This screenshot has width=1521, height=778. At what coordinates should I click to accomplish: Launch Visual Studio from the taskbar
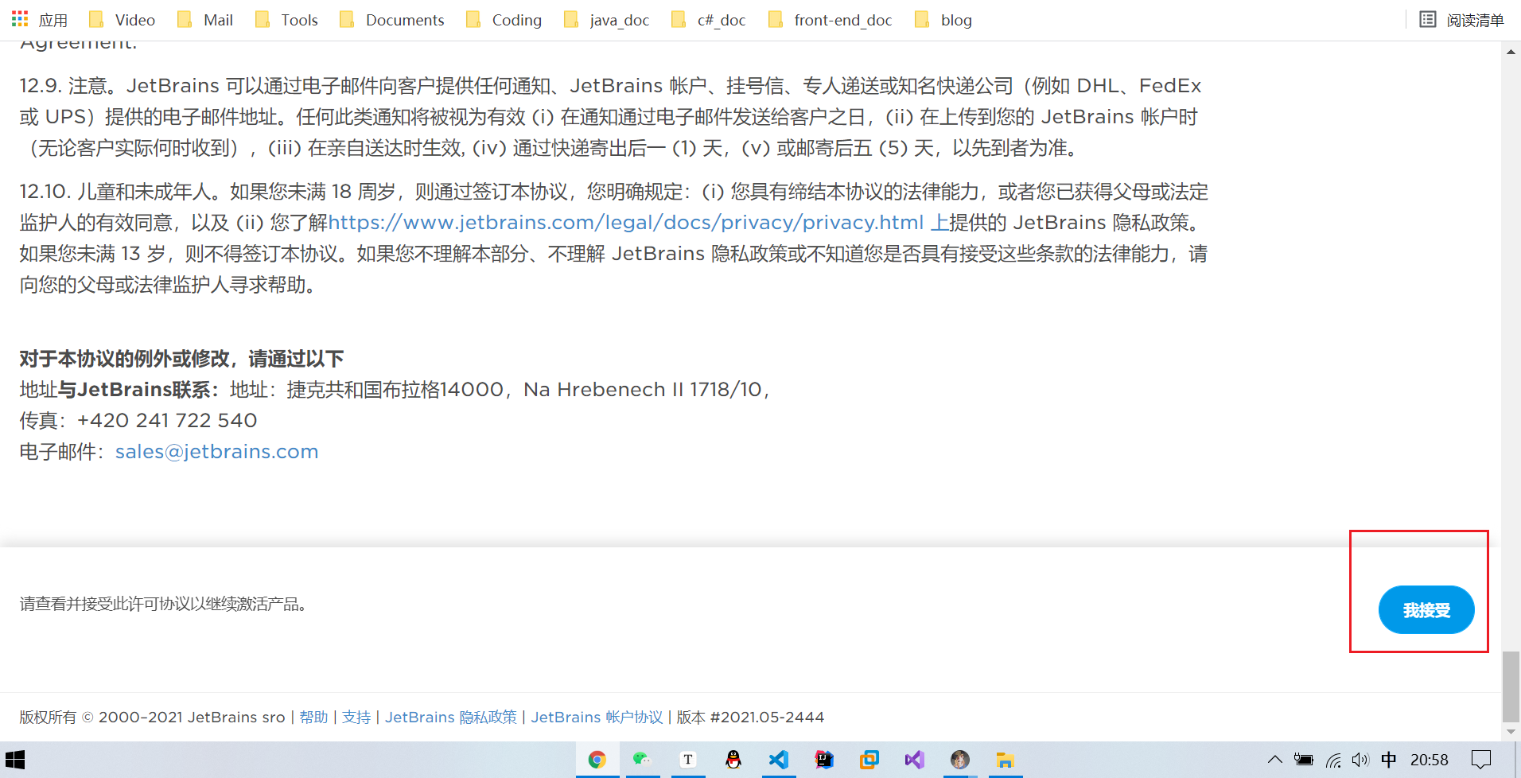coord(914,760)
